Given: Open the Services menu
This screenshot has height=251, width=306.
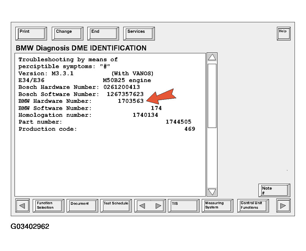Looking at the screenshot, I should pyautogui.click(x=139, y=33).
